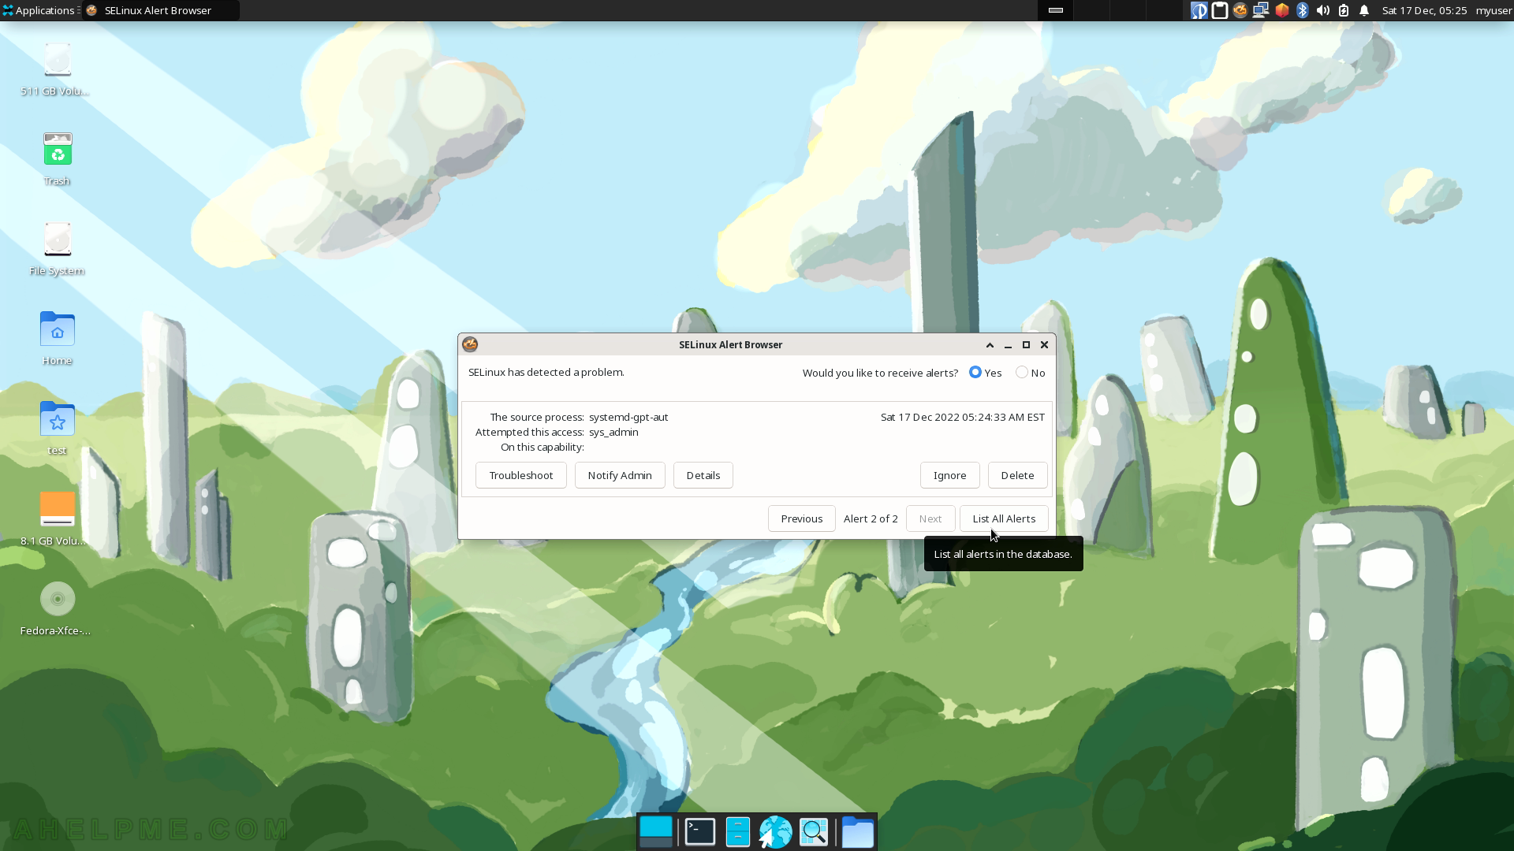
Task: Click the orange package updater tray icon
Action: pos(1282,10)
